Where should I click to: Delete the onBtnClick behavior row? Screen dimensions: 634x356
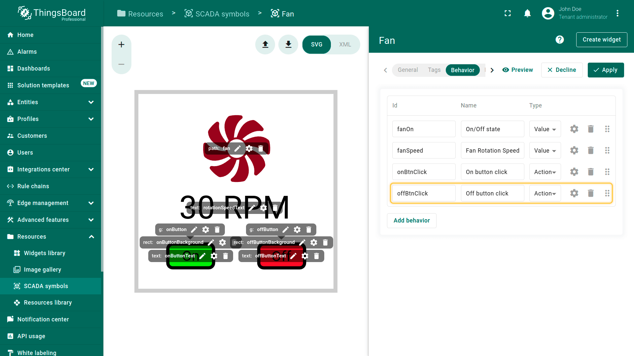[x=590, y=172]
